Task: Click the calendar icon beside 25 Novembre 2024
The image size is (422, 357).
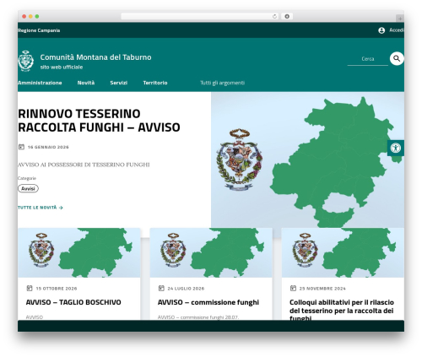Action: (x=293, y=288)
